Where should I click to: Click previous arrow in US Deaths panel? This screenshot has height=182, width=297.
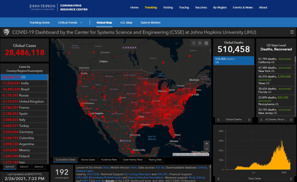[261, 119]
